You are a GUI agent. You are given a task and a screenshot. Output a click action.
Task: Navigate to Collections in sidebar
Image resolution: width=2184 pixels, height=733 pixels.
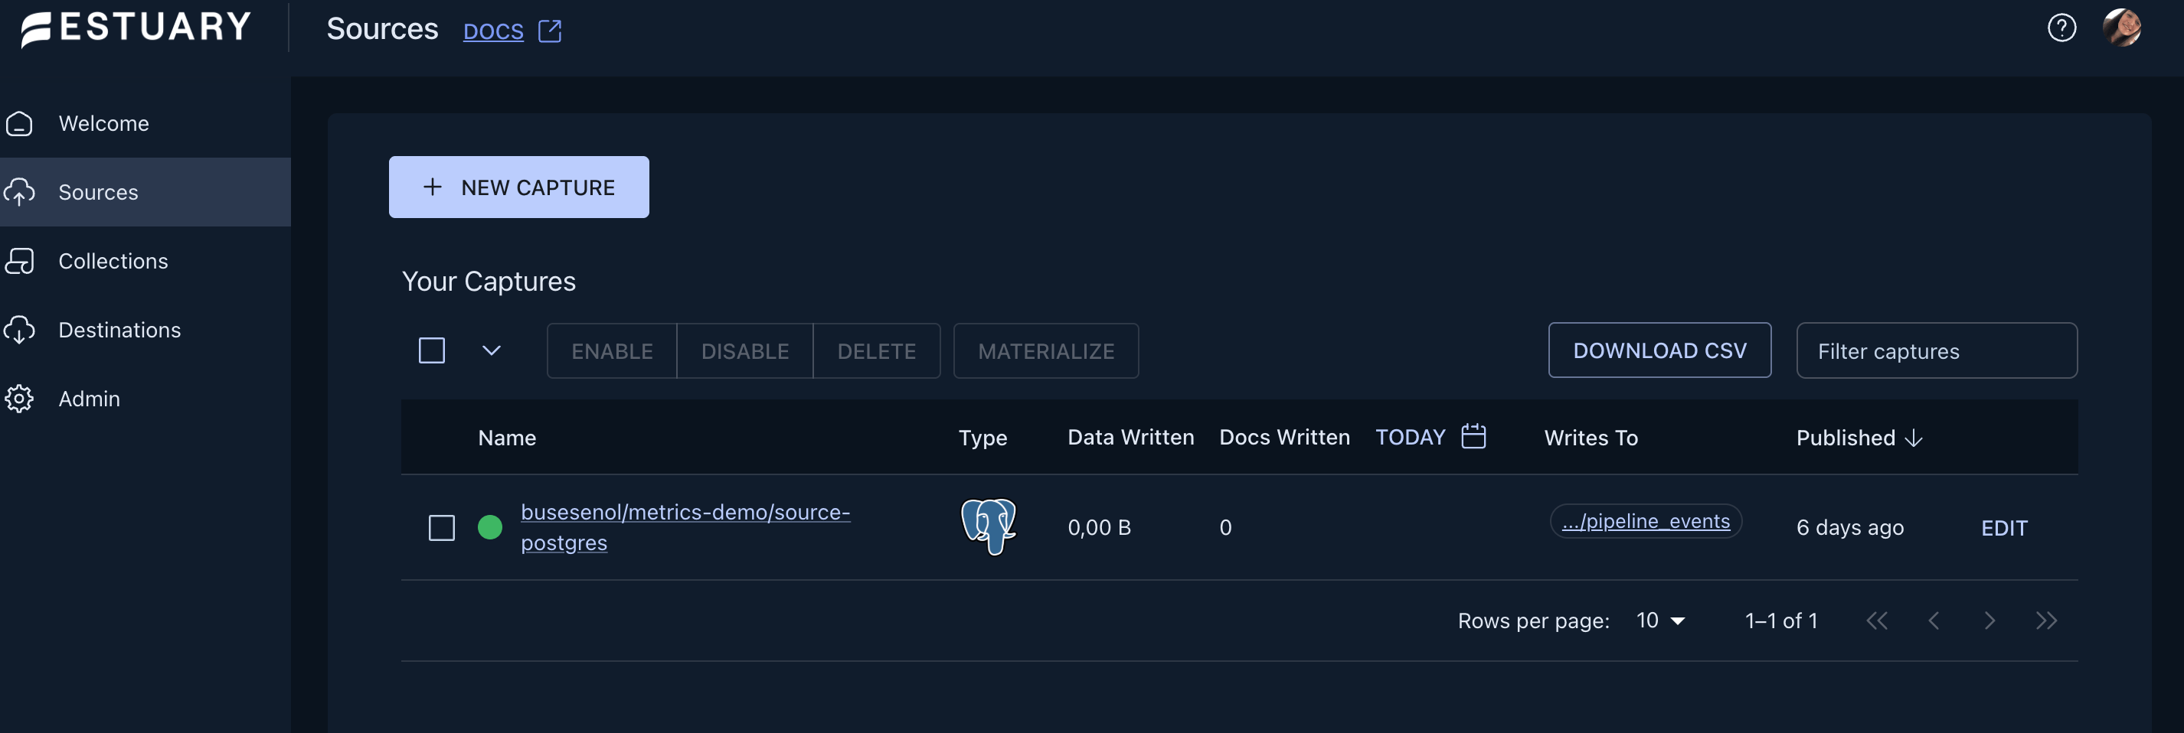click(x=113, y=261)
